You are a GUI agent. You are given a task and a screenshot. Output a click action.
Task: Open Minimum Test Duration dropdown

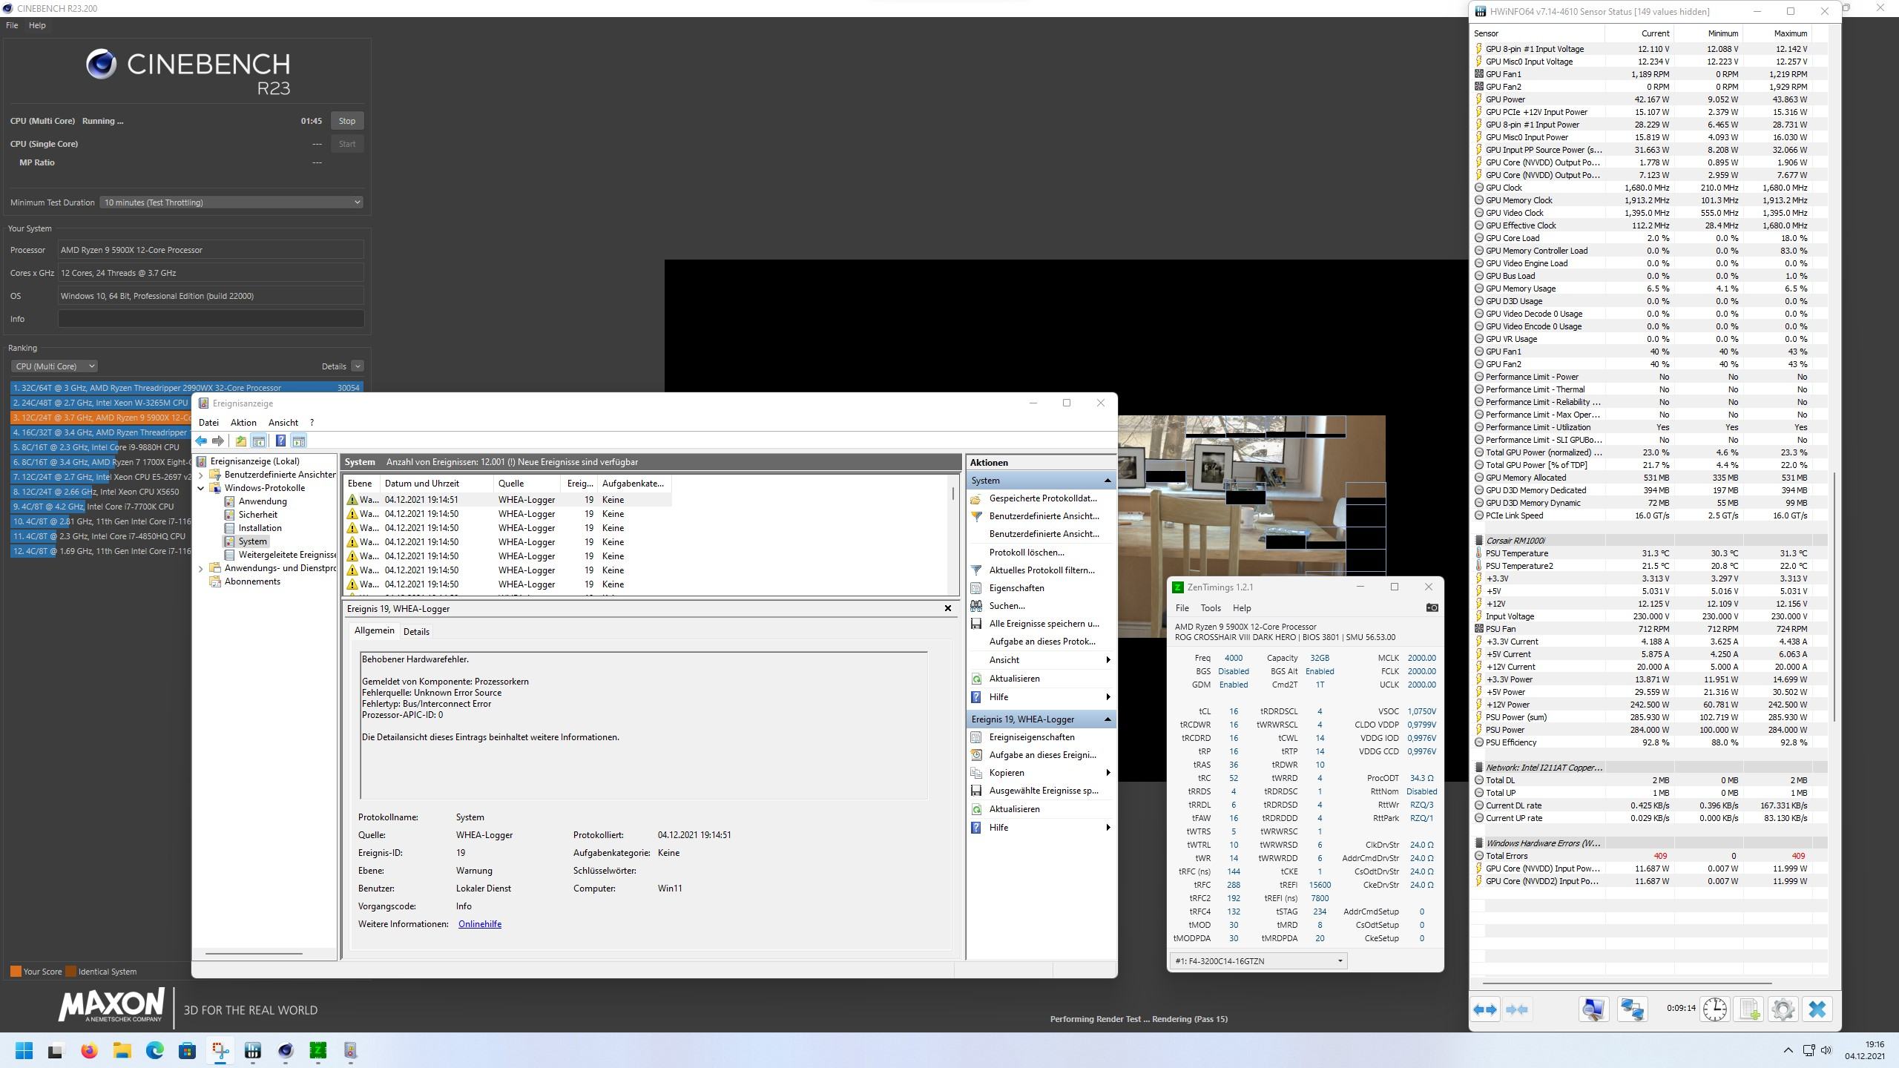point(231,202)
